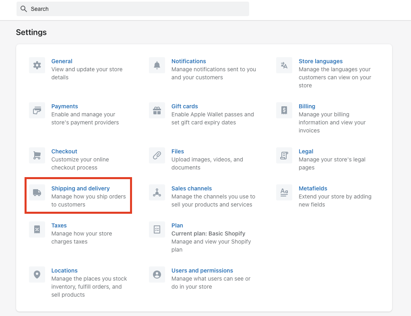Open the Legal settings link
Image resolution: width=411 pixels, height=316 pixels.
click(306, 151)
